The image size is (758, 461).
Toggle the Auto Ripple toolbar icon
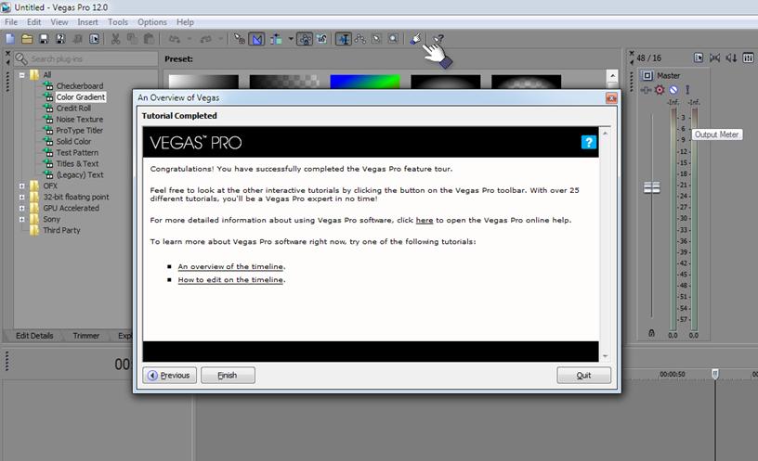click(x=276, y=39)
